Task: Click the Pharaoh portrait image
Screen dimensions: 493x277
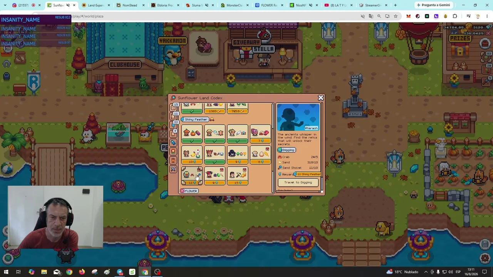Action: [x=298, y=117]
